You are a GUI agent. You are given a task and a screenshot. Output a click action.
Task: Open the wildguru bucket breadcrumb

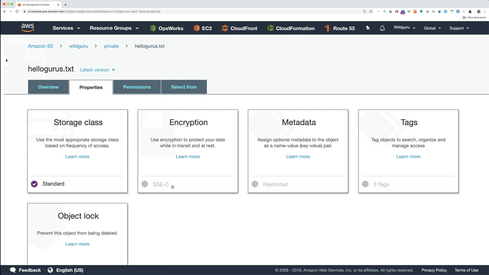tap(78, 46)
